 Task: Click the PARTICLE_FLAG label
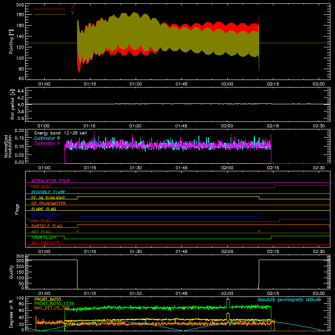point(47,226)
